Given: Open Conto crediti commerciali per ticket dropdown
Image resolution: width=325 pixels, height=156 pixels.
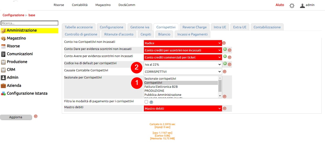Looking at the screenshot, I should [183, 57].
